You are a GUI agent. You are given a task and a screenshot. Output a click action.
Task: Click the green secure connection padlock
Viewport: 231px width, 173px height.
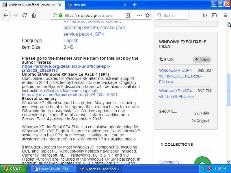pyautogui.click(x=61, y=15)
